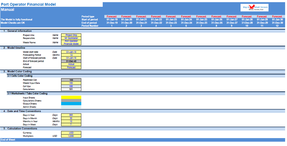Select the Model Name input cell

[71, 42]
